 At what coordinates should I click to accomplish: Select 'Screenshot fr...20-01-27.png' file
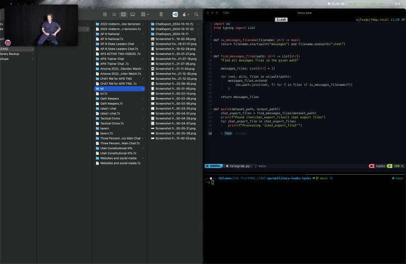click(175, 54)
